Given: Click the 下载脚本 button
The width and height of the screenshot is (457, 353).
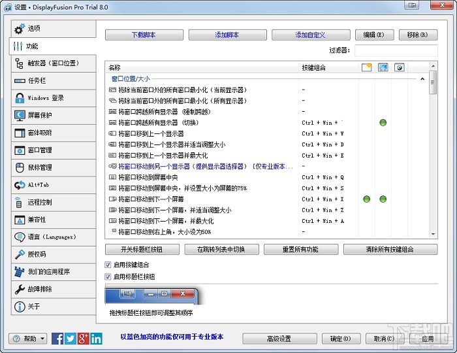Looking at the screenshot, I should point(144,35).
